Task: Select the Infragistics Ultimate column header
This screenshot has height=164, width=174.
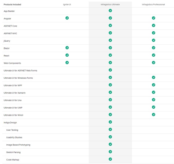Action: (110, 5)
